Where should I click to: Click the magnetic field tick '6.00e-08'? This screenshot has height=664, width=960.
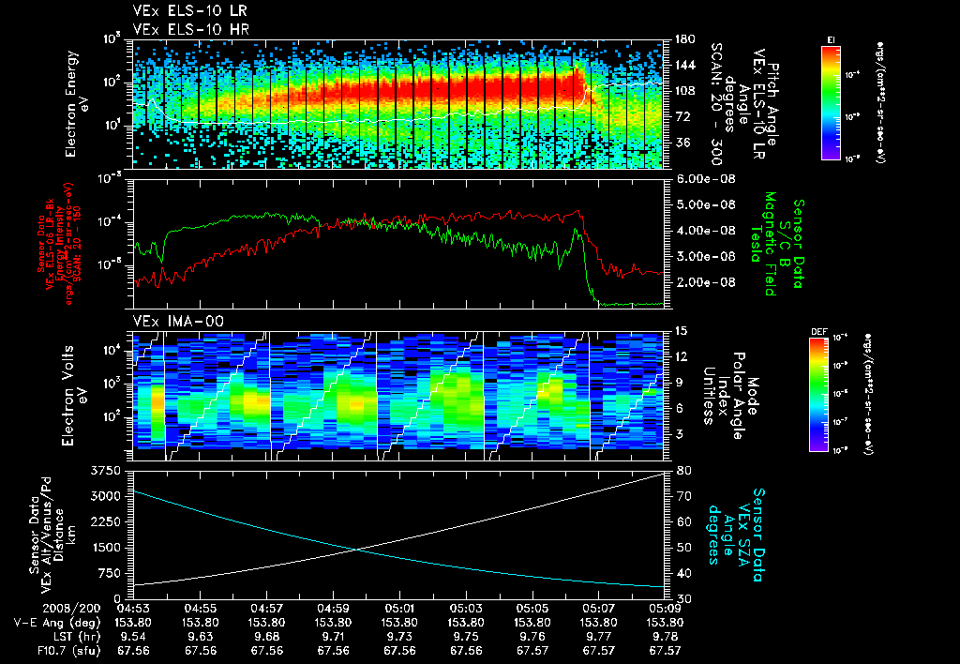705,179
